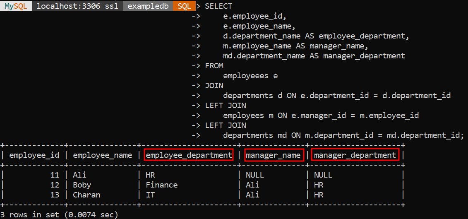Click the employee id 12 cell
Screen dimensions: 468x219
click(55, 185)
